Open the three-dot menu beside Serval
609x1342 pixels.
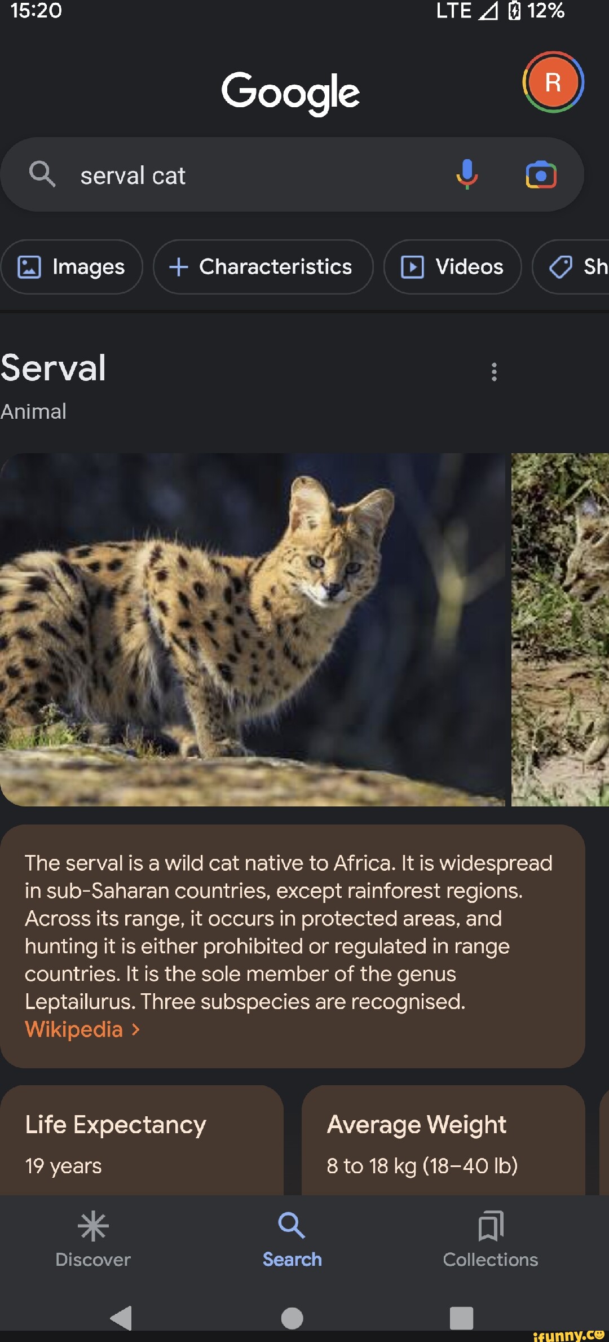[493, 371]
